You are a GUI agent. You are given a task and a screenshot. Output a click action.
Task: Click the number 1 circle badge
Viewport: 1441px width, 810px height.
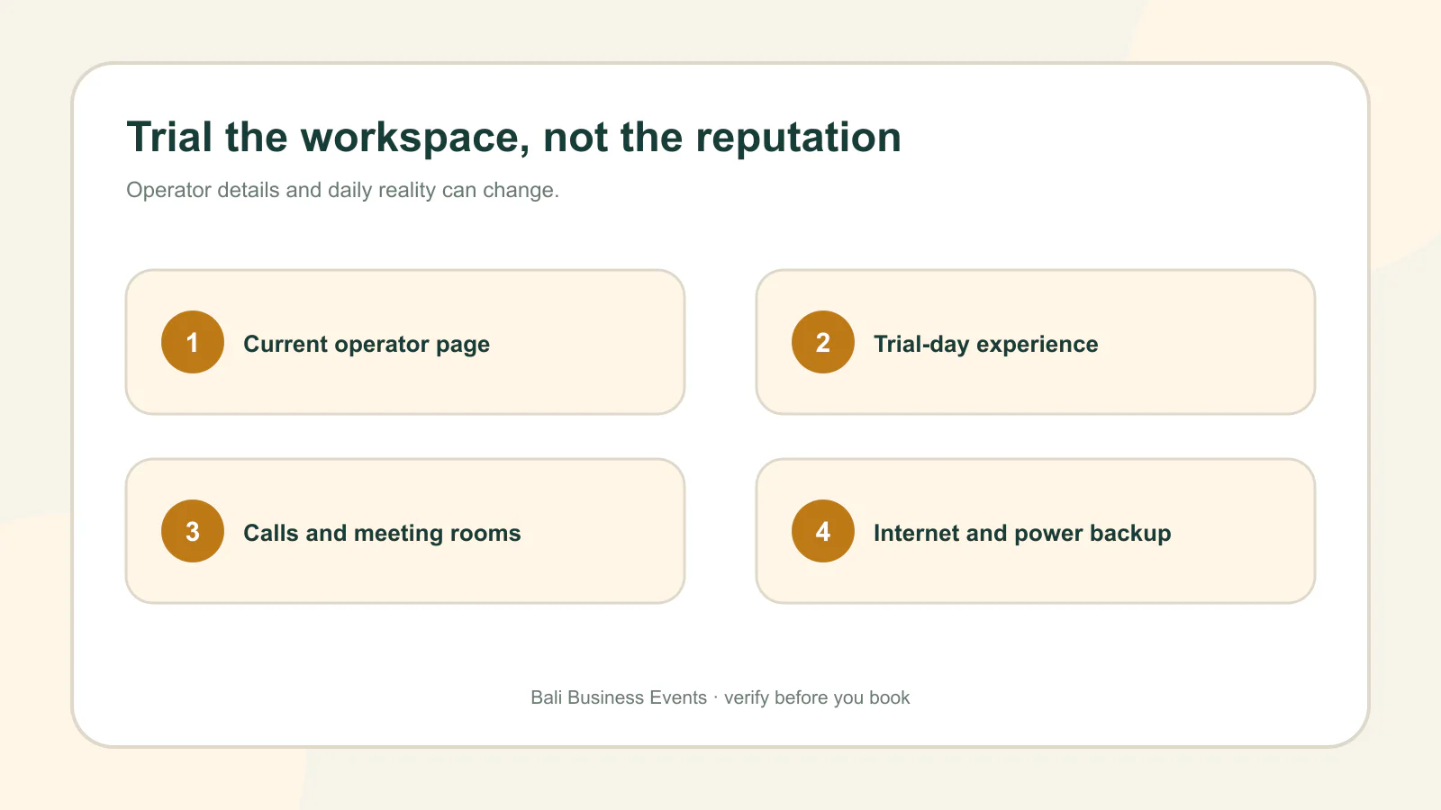(193, 342)
